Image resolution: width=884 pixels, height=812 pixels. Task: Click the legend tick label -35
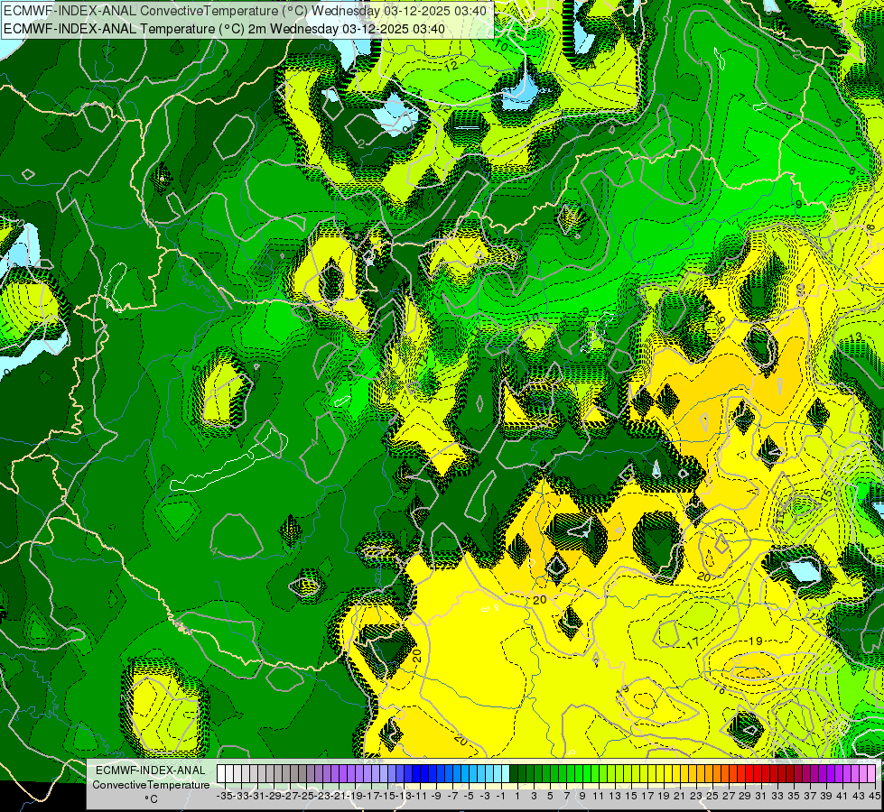coord(225,796)
